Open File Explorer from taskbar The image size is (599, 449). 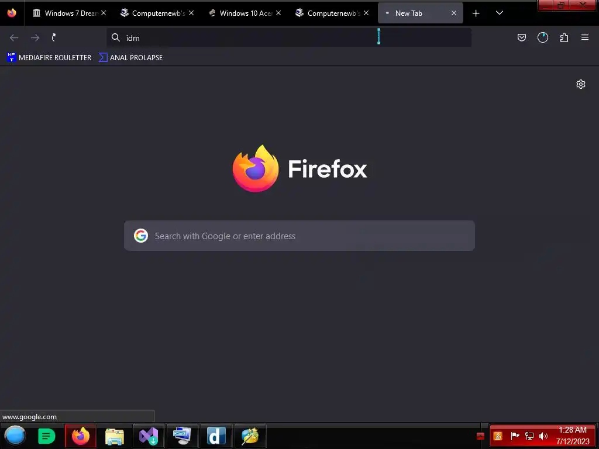(x=115, y=436)
